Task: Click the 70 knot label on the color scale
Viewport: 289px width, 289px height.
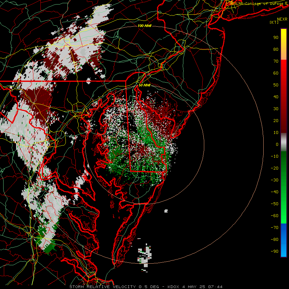Action: [x=276, y=61]
